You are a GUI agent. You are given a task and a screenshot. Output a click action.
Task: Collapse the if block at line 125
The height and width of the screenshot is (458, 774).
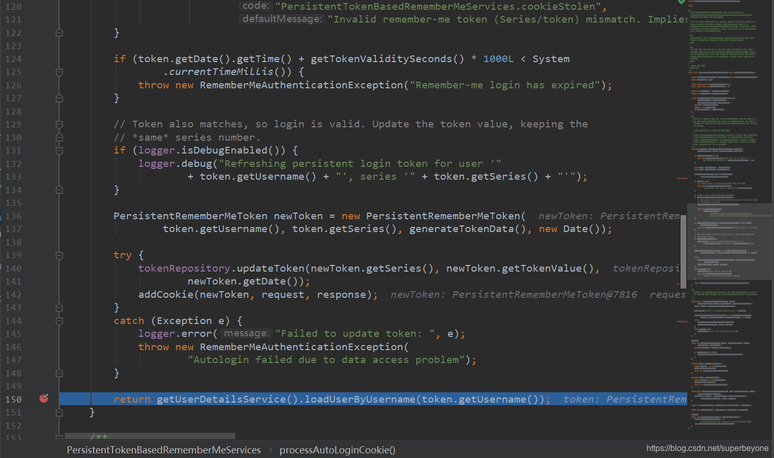pos(59,72)
